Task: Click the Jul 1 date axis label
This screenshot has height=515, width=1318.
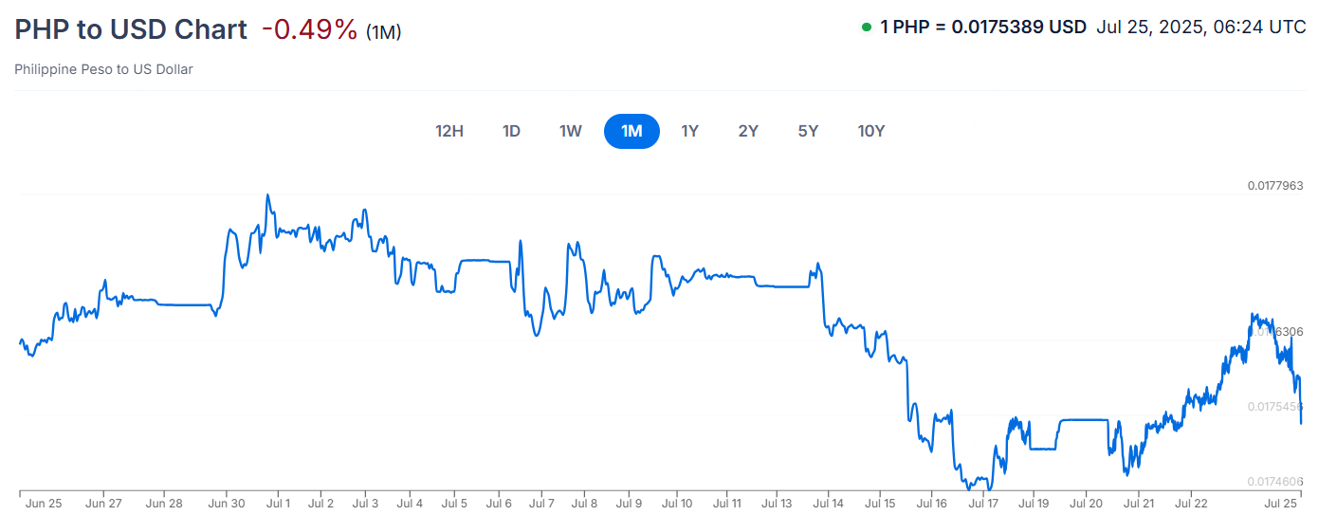Action: [x=279, y=503]
